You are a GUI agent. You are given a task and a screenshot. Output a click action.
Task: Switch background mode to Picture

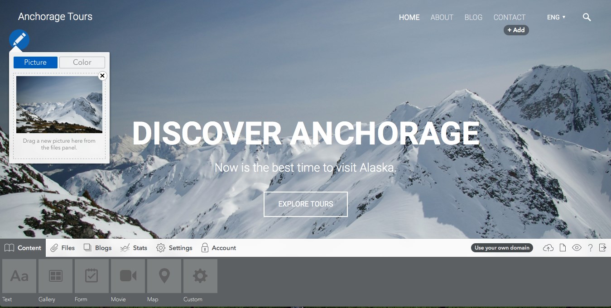click(35, 63)
